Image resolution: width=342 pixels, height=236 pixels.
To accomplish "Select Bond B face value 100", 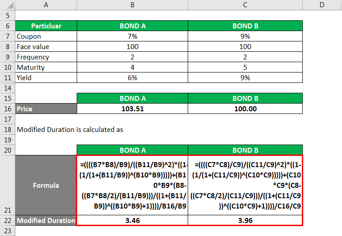I will click(245, 46).
